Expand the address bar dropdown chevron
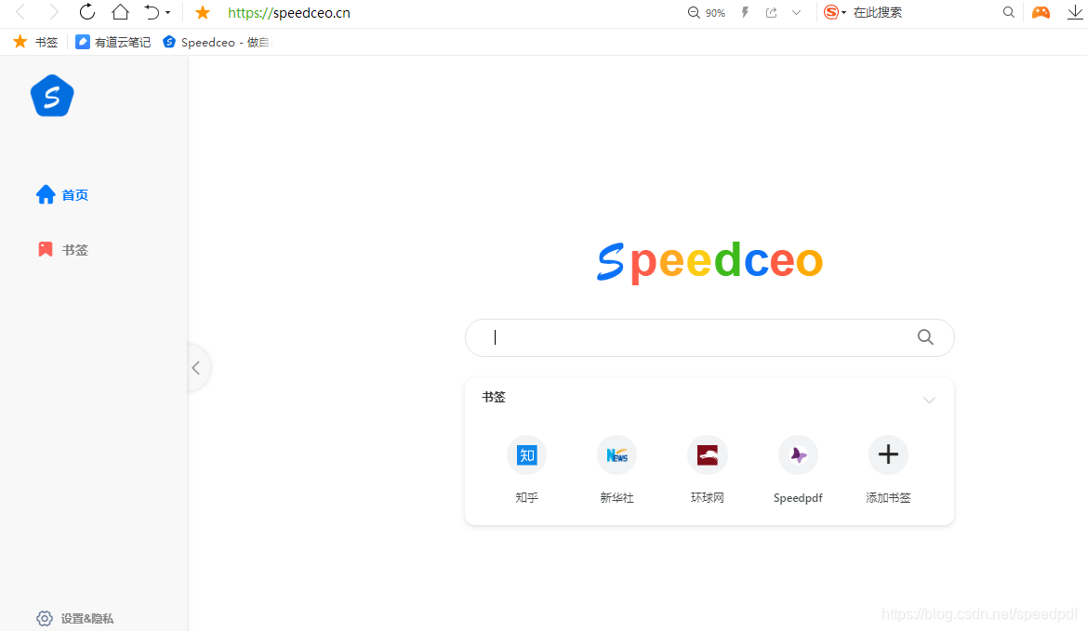Viewport: 1087px width, 631px height. 797,12
